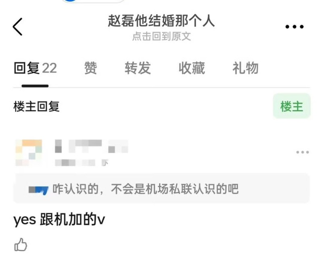Toggle the green 楼主 filter button
This screenshot has width=323, height=266.
pos(292,106)
